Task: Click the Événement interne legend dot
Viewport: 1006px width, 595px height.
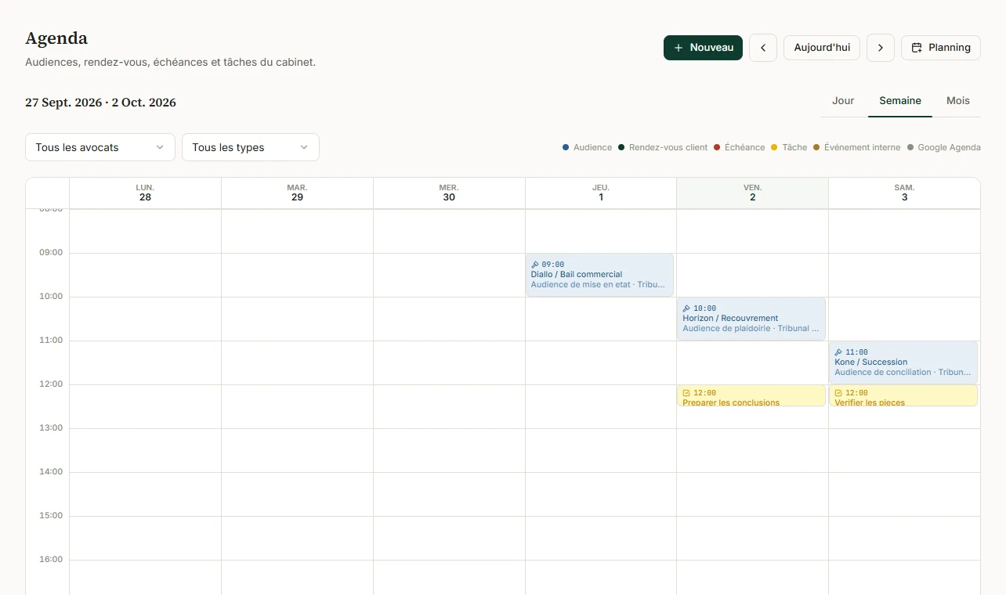Action: click(x=816, y=147)
